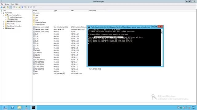197x110 pixels.
Task: Click the record icon beside web host
Action: 34,71
